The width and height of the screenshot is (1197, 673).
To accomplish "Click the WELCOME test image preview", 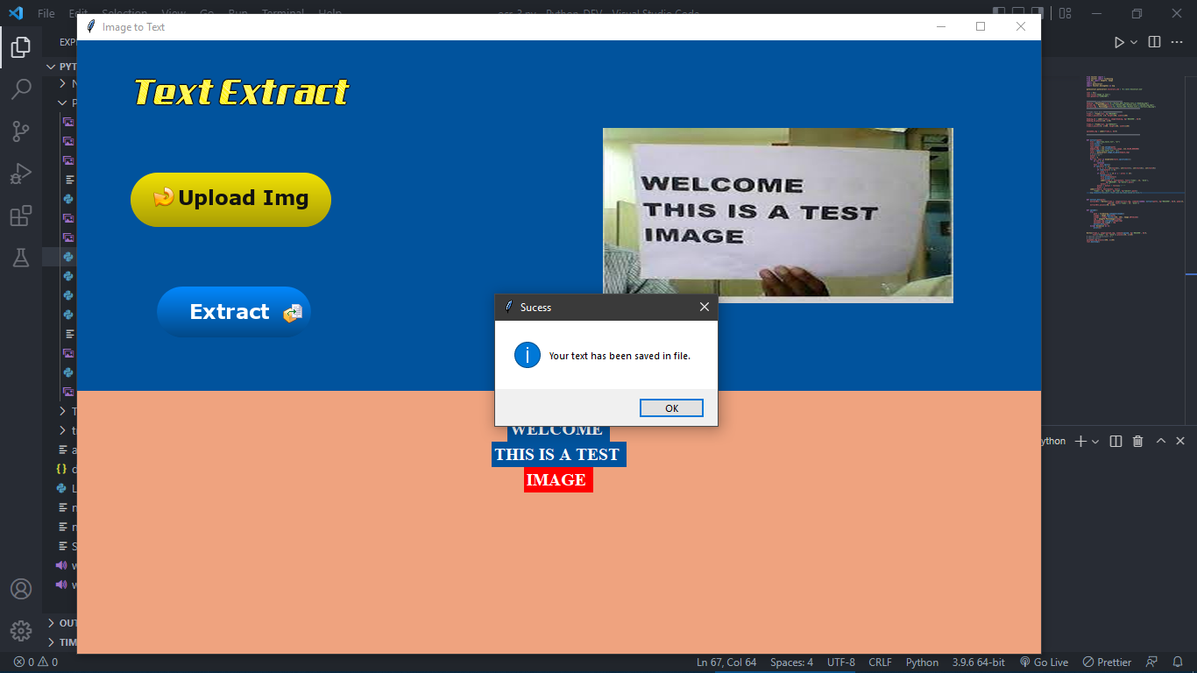I will point(777,215).
